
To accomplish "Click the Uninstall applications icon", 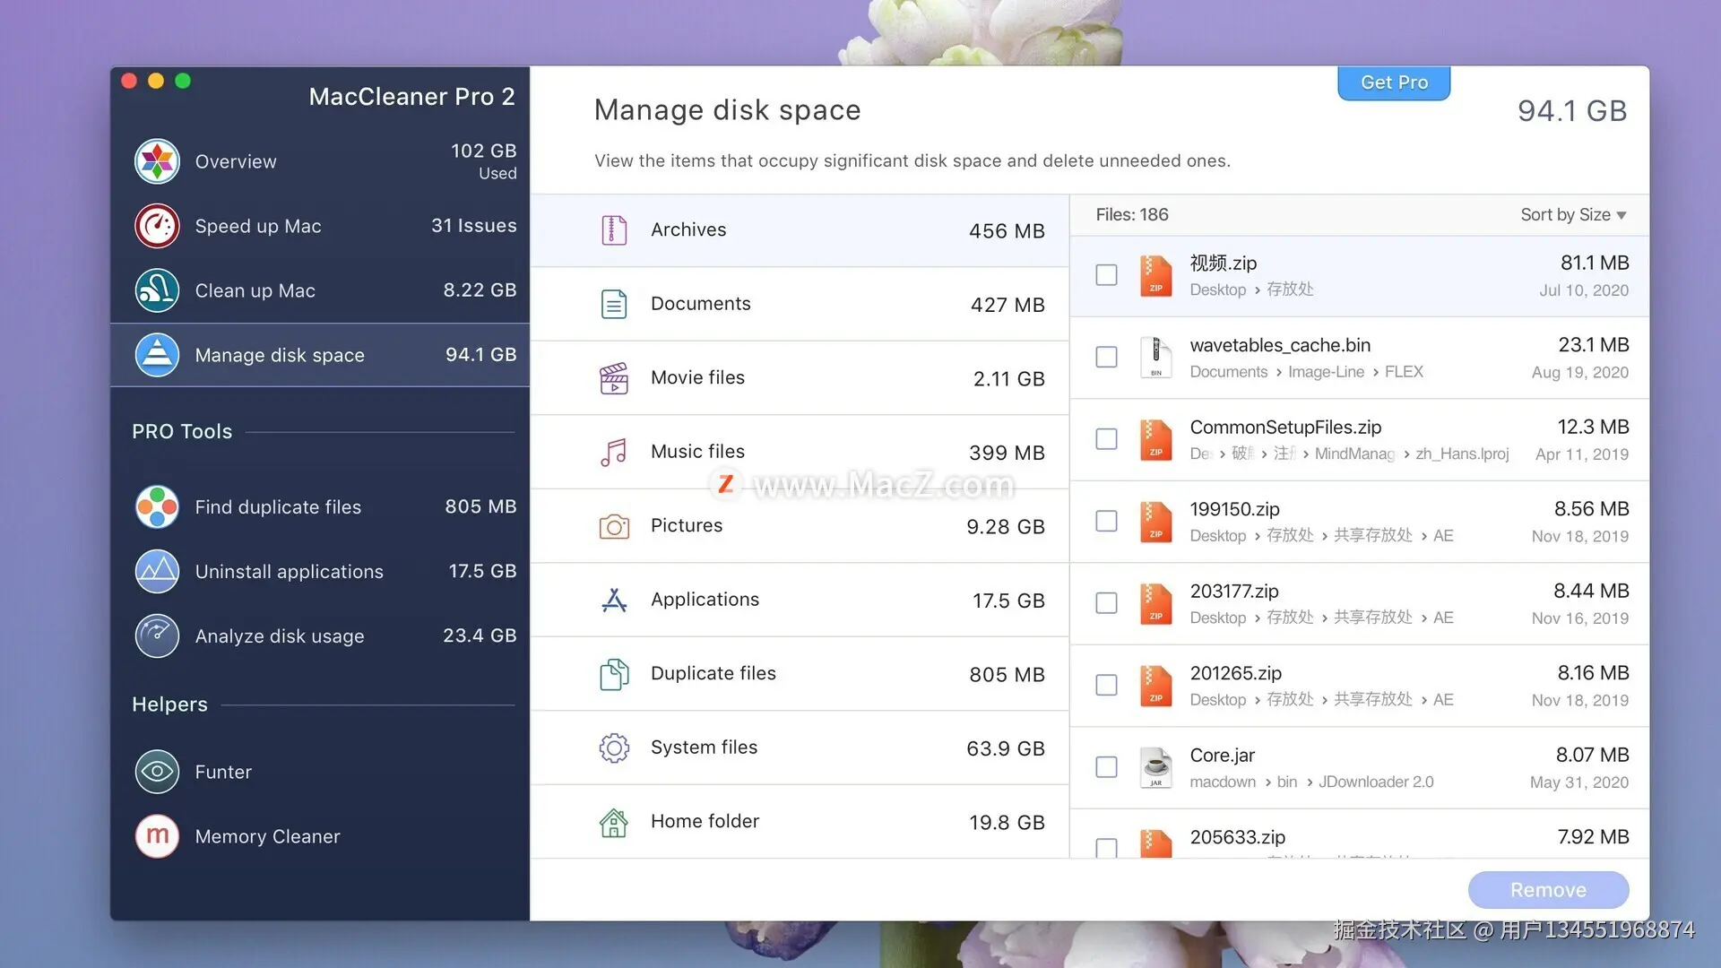I will tap(157, 571).
